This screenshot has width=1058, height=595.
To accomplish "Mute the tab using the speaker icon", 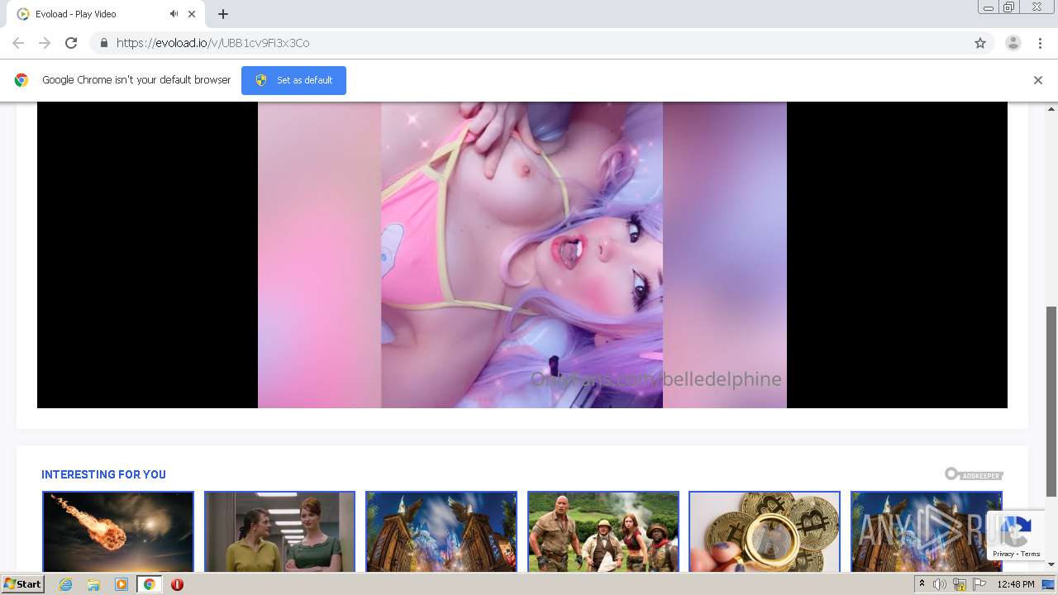I will click(174, 14).
